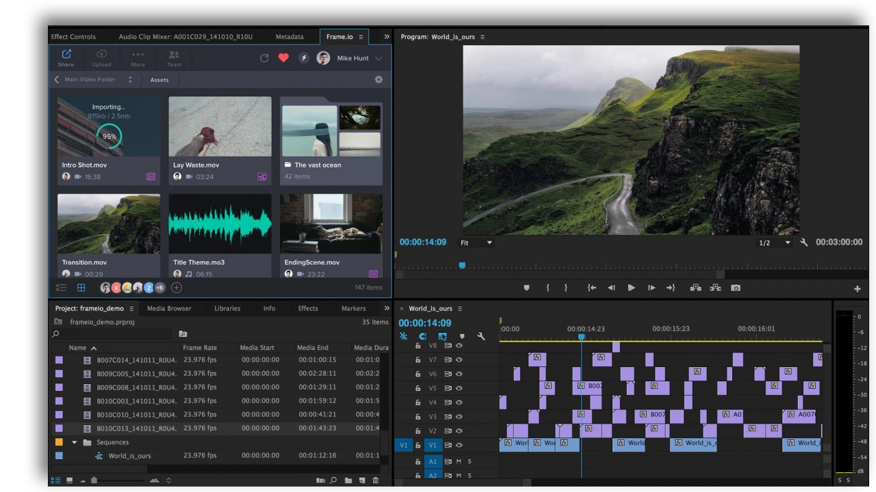This screenshot has width=876, height=492.
Task: Toggle Snap in the timeline
Action: (x=423, y=336)
